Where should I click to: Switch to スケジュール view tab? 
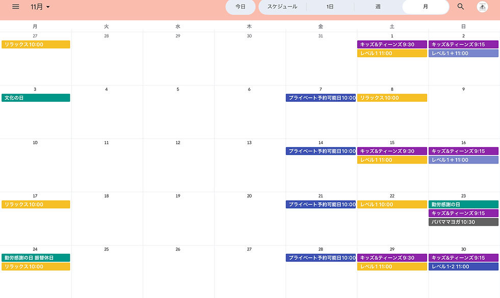click(282, 7)
